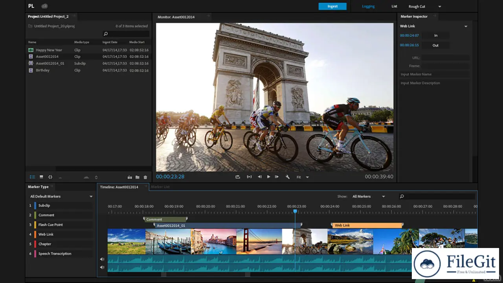Image resolution: width=503 pixels, height=283 pixels.
Task: Step back one frame
Action: click(259, 177)
